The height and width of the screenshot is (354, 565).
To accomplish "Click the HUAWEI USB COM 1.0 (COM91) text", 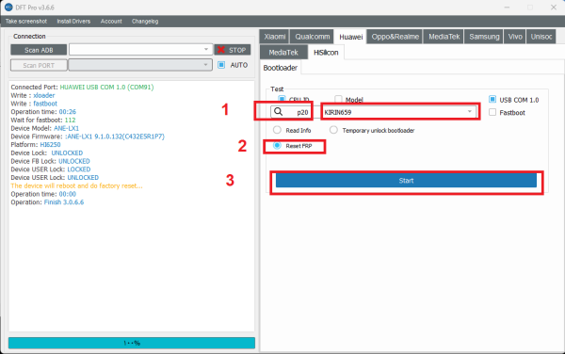I will [x=106, y=88].
